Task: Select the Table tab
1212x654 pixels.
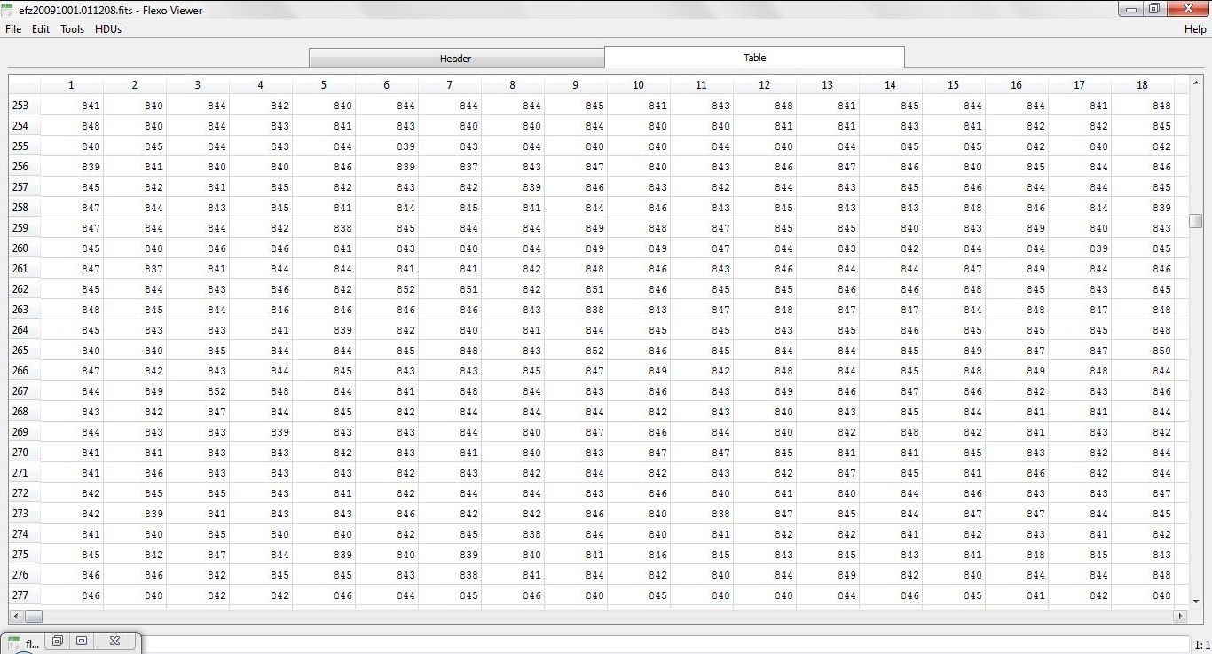Action: (x=755, y=58)
